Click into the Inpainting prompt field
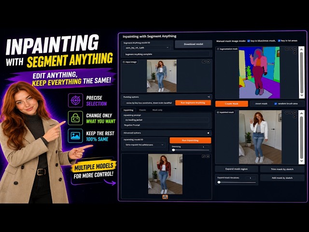 click(x=166, y=120)
